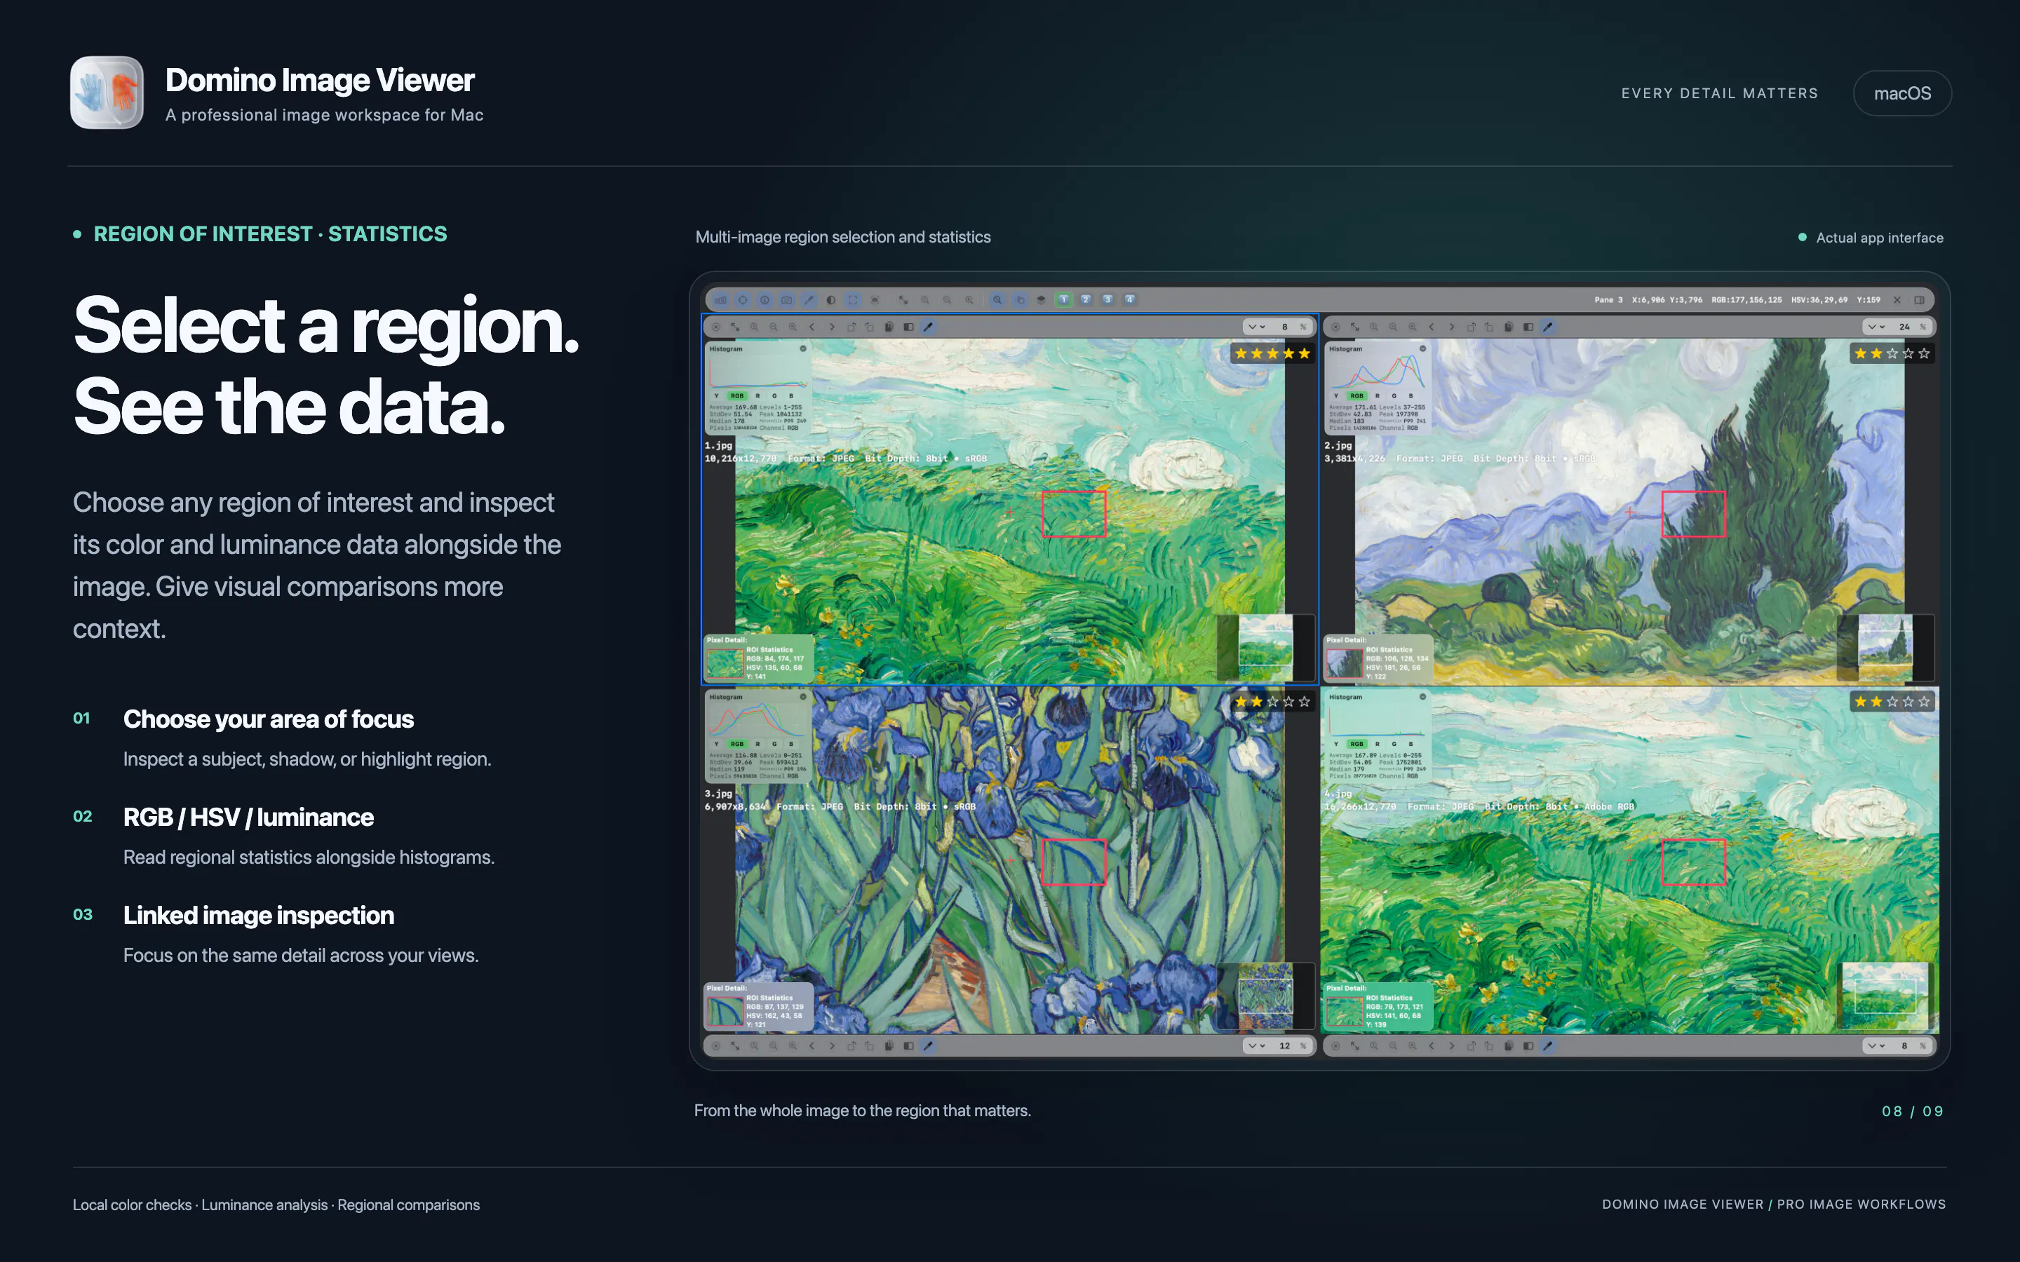
Task: Go to the previous image in the 1.jpg pane
Action: [x=812, y=327]
